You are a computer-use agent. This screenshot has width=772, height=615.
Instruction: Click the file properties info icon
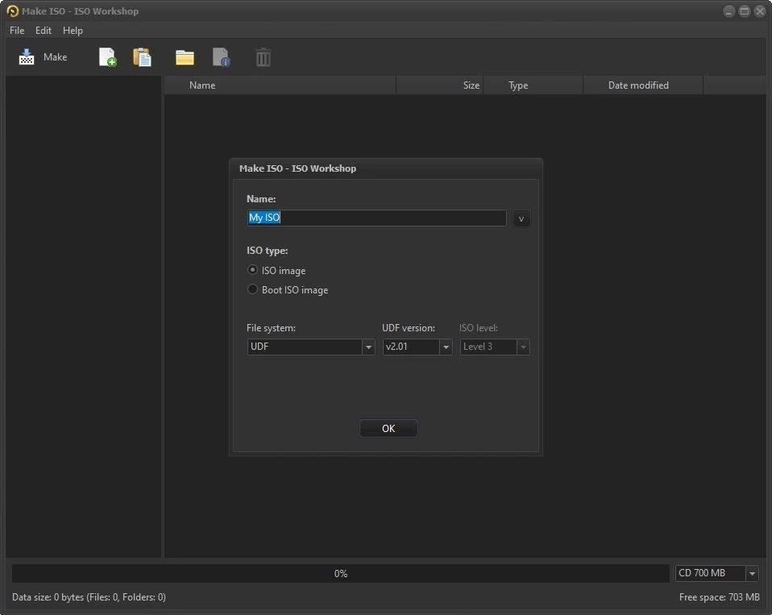coord(221,57)
